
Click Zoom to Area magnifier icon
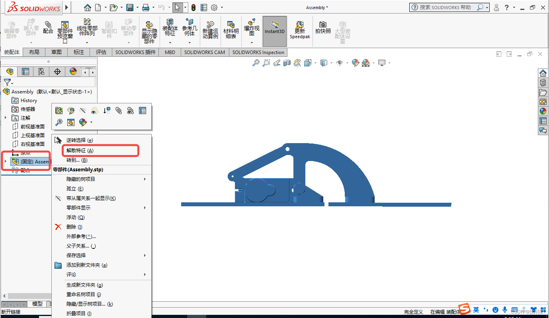[266, 63]
